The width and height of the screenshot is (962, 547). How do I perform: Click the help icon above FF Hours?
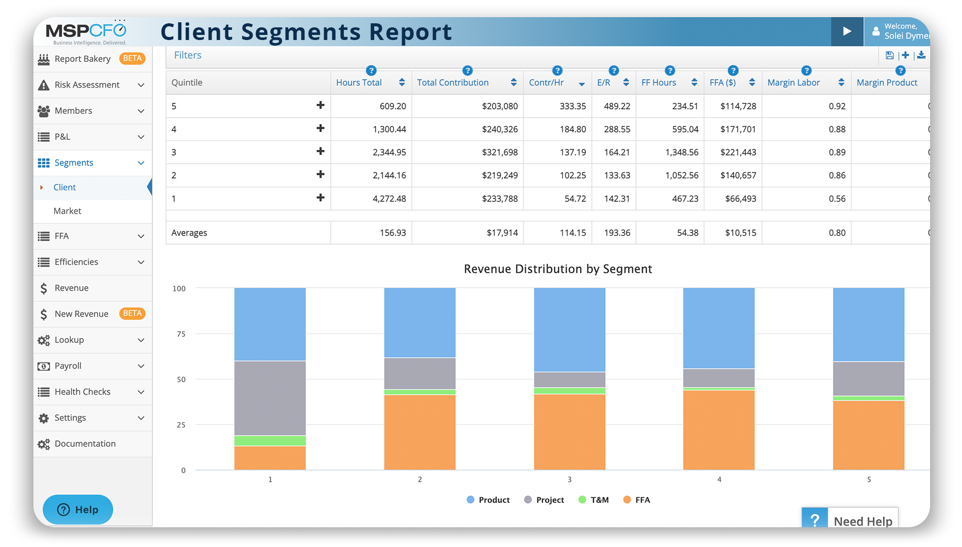click(670, 70)
